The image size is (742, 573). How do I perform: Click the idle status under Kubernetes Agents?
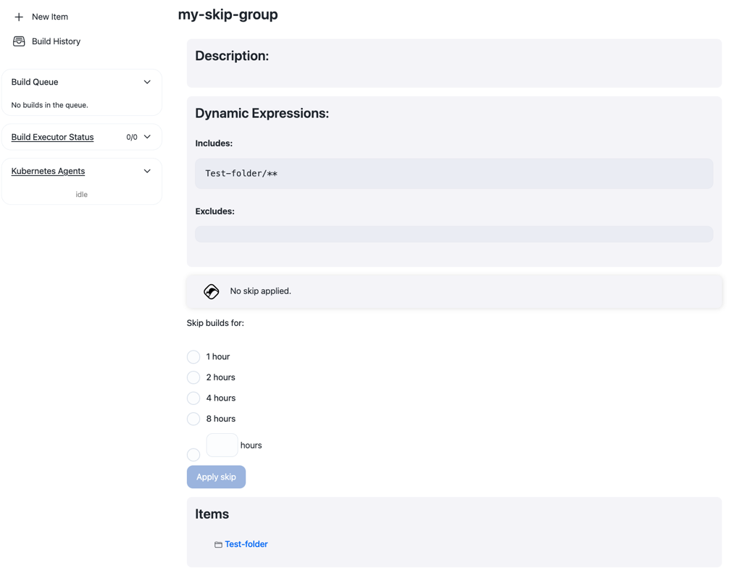point(81,194)
